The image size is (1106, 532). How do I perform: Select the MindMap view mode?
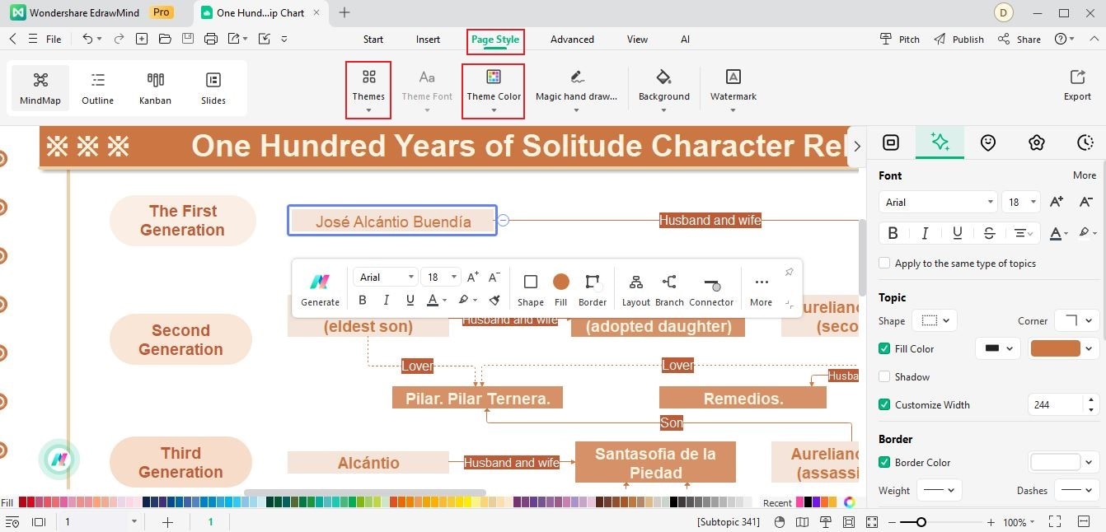pyautogui.click(x=40, y=89)
